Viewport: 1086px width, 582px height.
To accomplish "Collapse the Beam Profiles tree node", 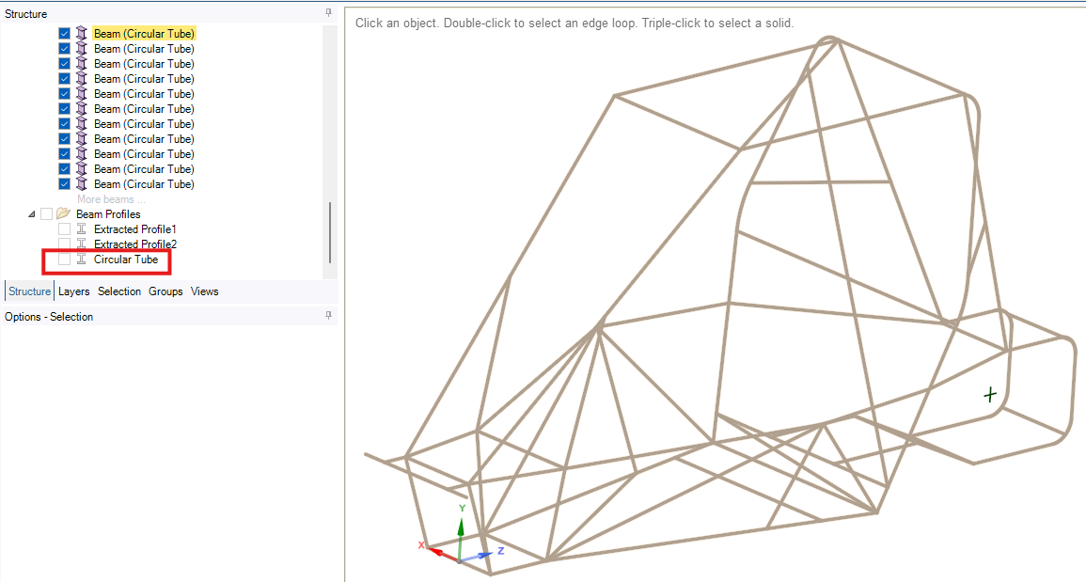I will point(34,214).
